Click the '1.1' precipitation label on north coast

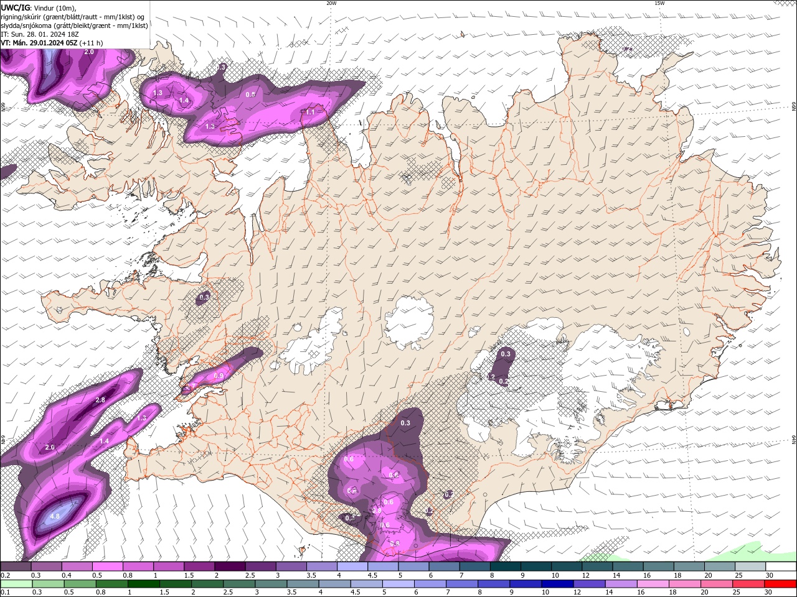point(311,112)
